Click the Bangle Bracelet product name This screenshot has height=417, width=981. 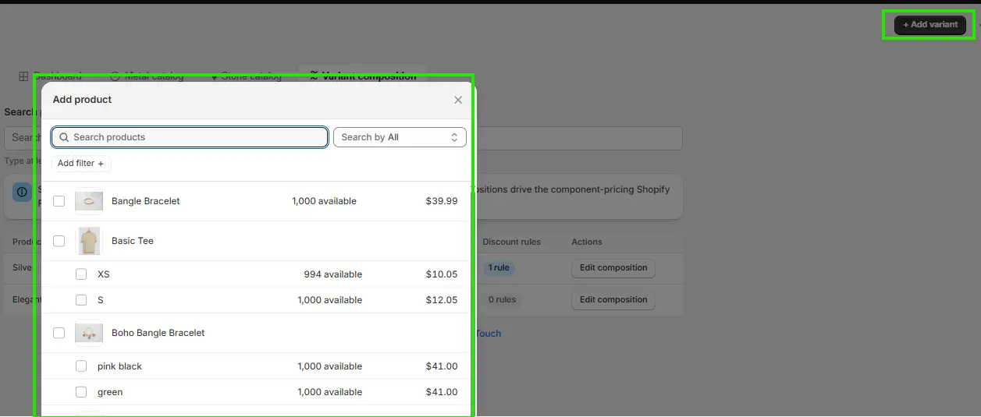[x=146, y=201]
